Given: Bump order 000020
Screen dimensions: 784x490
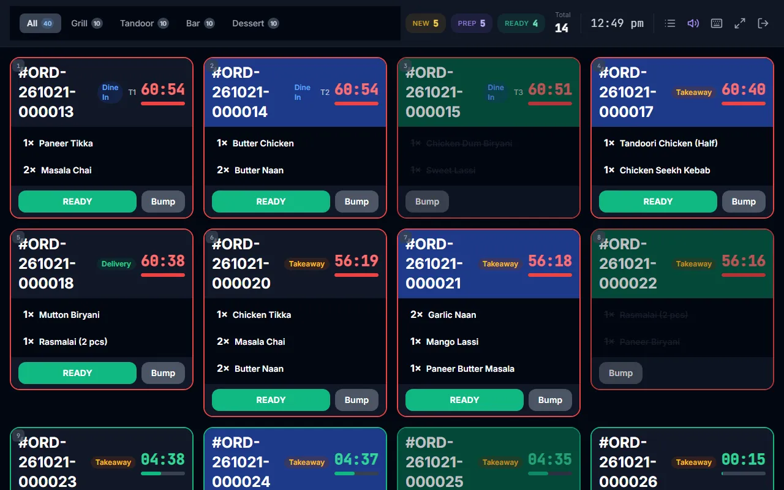Looking at the screenshot, I should [x=356, y=400].
